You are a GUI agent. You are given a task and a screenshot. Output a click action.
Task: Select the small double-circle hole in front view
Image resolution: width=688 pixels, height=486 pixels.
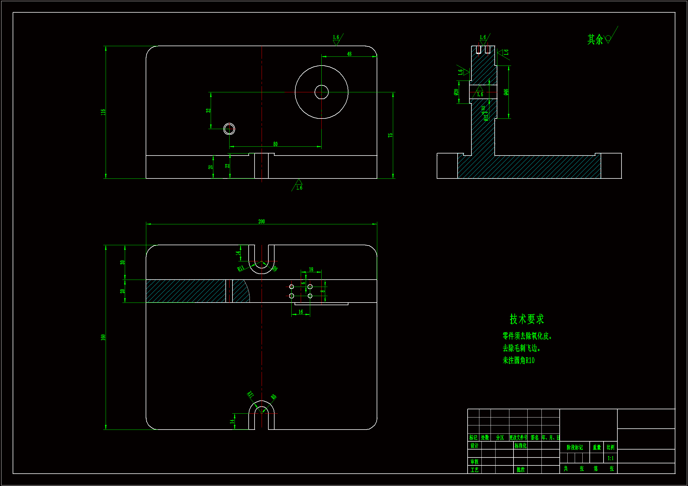coord(229,129)
